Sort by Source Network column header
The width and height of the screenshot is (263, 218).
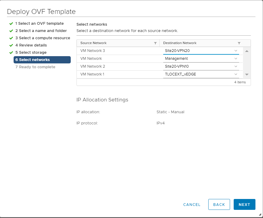pos(94,43)
